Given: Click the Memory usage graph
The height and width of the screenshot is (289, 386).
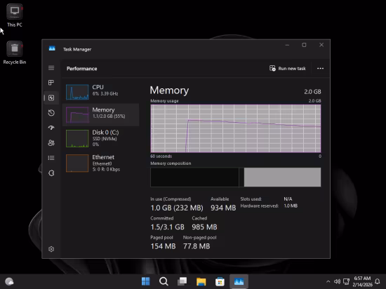Looking at the screenshot, I should pyautogui.click(x=236, y=128).
